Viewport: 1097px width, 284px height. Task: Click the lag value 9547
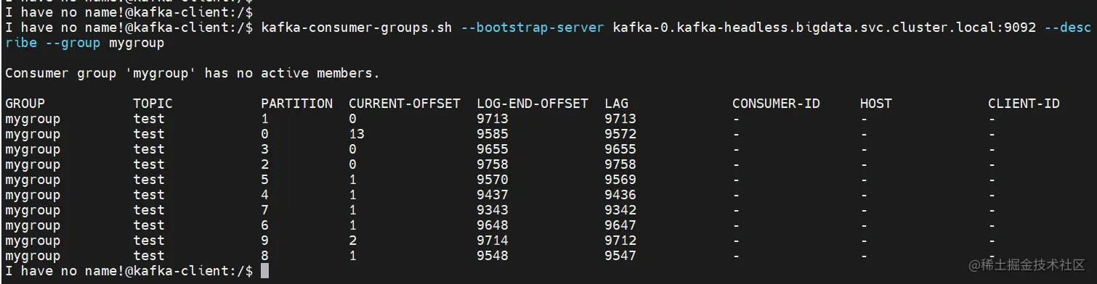click(620, 256)
